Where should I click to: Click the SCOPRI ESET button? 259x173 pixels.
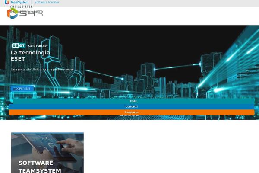tap(22, 89)
